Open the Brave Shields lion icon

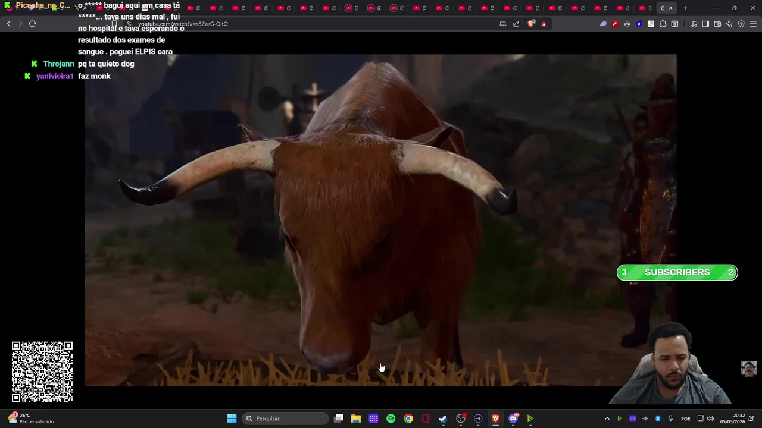pos(531,24)
